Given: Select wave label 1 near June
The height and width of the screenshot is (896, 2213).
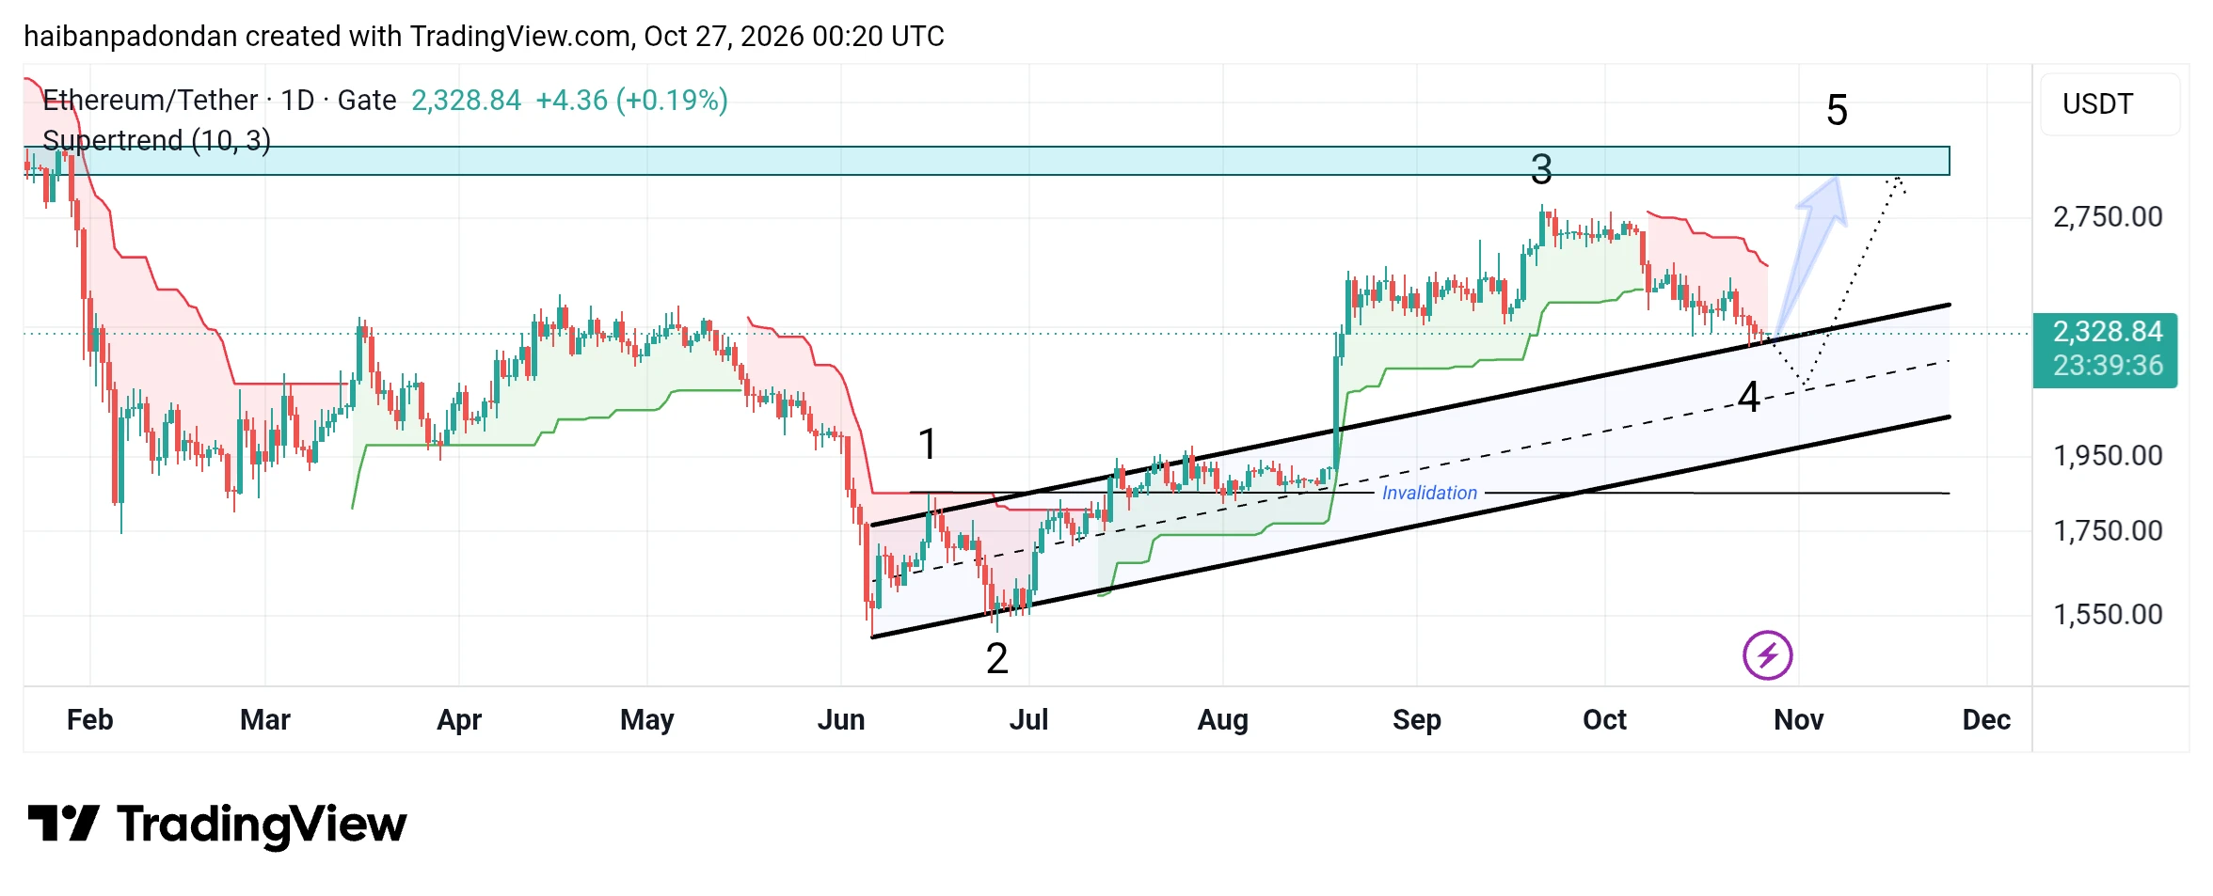Looking at the screenshot, I should (x=928, y=444).
